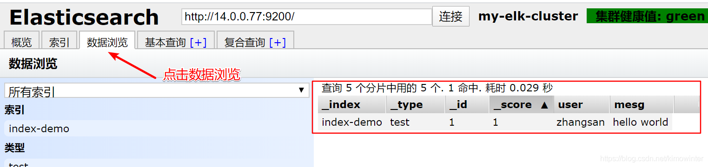Click the test type cell in results
The image size is (708, 167).
click(x=416, y=122)
